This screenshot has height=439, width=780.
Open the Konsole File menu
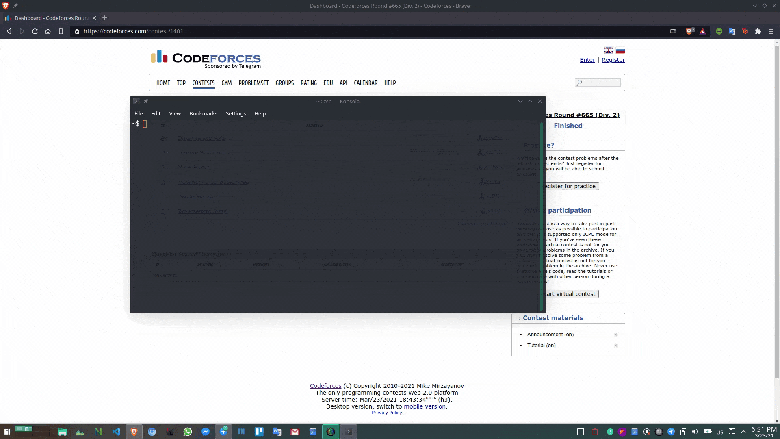pyautogui.click(x=138, y=113)
